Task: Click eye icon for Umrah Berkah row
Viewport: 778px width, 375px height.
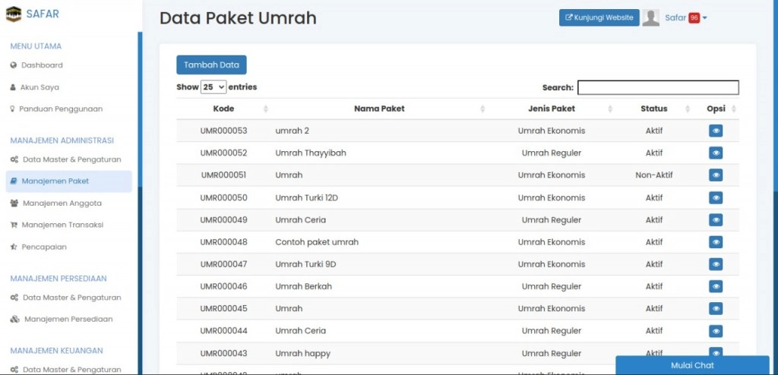Action: (x=715, y=287)
